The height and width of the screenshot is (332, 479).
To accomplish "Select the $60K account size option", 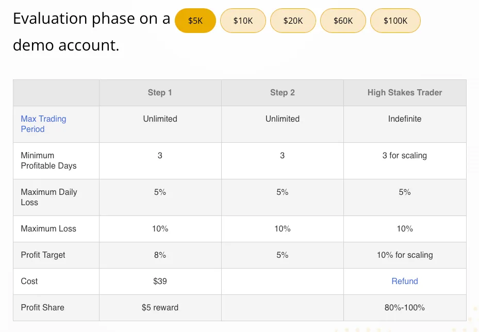I will point(343,21).
